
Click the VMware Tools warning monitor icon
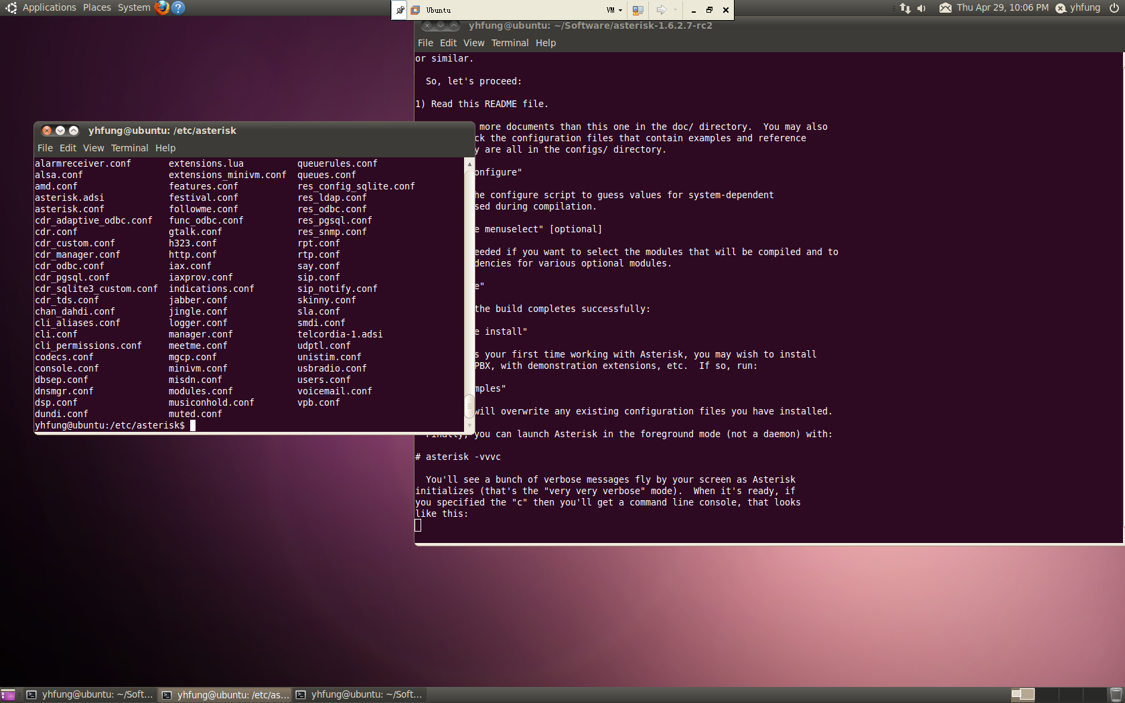tap(637, 10)
